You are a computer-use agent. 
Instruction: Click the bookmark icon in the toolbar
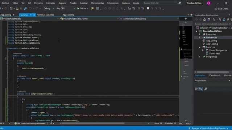click(x=148, y=9)
